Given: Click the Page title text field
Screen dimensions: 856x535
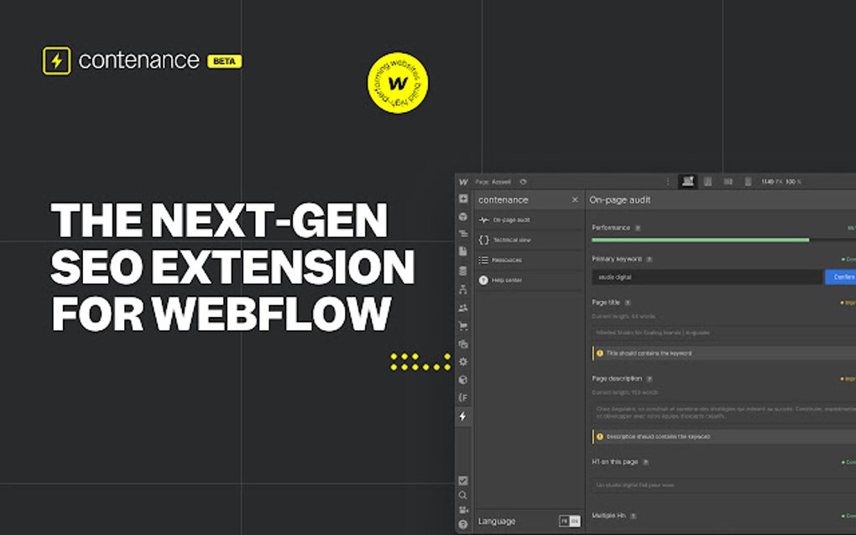Looking at the screenshot, I should (724, 333).
